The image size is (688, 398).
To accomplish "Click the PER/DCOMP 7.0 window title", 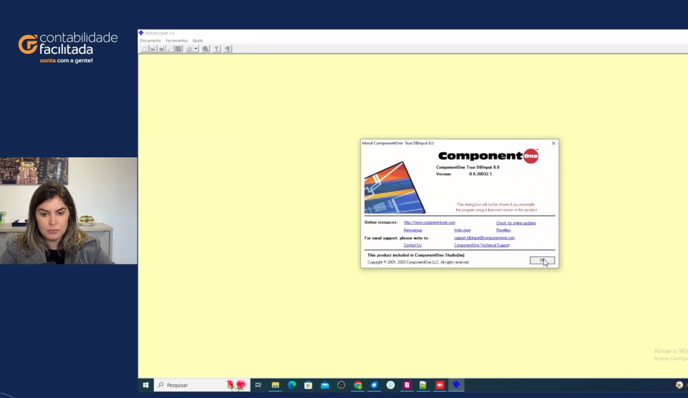I will click(x=160, y=34).
